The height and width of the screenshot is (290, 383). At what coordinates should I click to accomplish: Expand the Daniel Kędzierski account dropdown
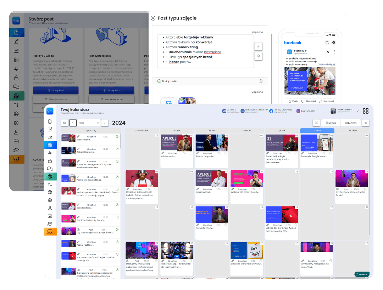[357, 111]
